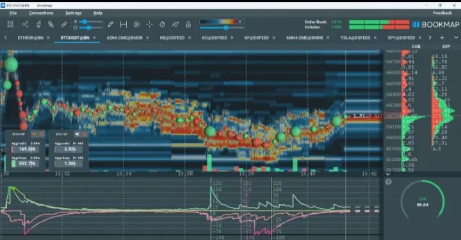Close the TSLA@DXFEED tab

point(375,38)
